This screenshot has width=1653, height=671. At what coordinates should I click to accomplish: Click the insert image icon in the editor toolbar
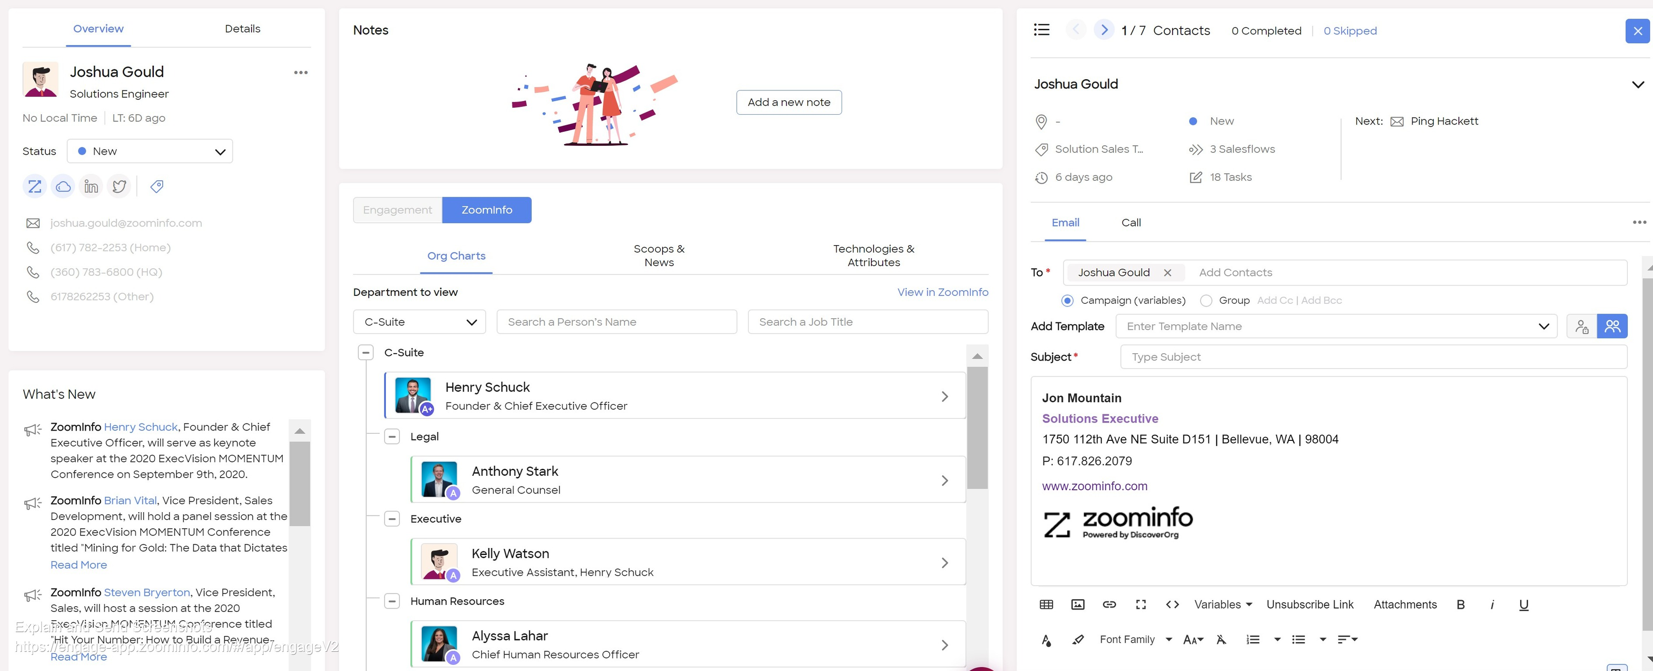pyautogui.click(x=1077, y=604)
